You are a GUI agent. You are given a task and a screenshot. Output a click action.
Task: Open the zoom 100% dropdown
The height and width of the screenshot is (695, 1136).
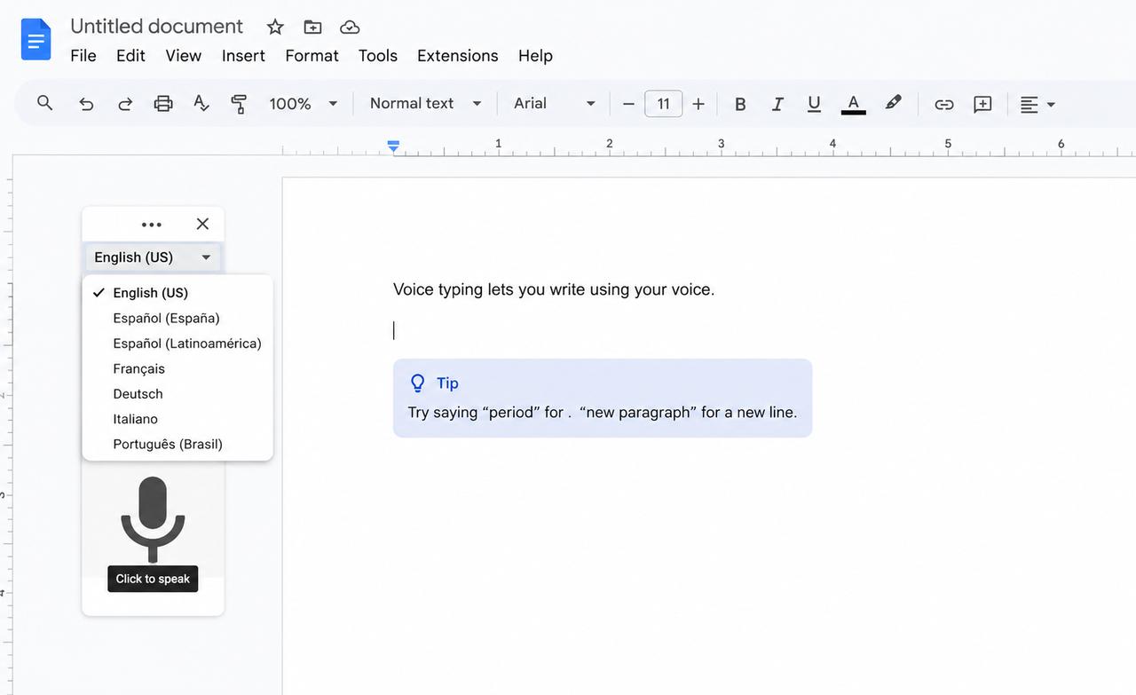tap(304, 104)
